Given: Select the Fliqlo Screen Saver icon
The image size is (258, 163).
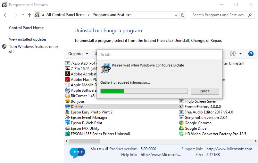Looking at the screenshot, I should [x=181, y=101].
